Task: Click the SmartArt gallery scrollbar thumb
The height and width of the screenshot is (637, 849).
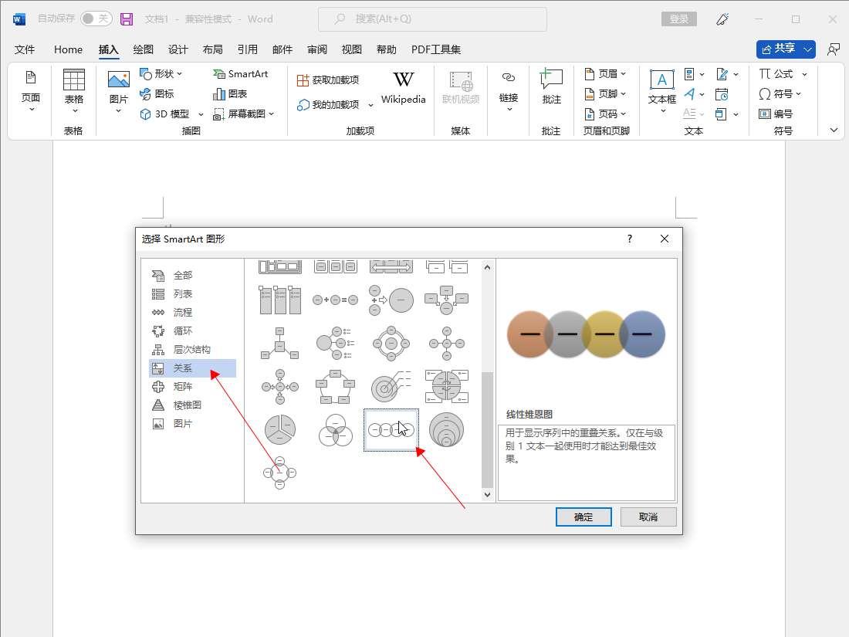Action: [x=487, y=429]
